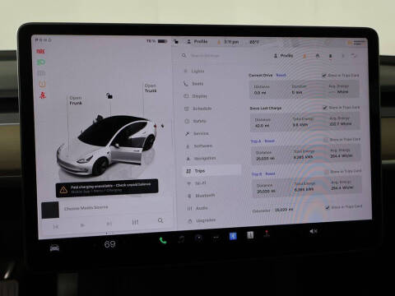Rename Trip B label
395x296 pixels.
pos(257,174)
